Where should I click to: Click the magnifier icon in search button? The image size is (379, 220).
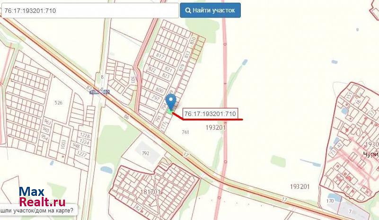pyautogui.click(x=188, y=10)
